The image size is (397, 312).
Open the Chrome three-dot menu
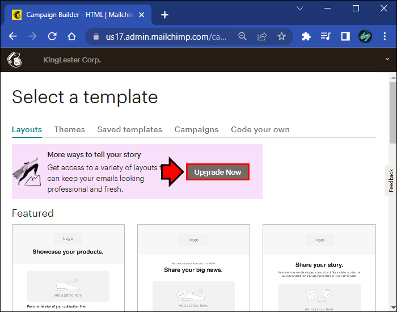tap(385, 36)
